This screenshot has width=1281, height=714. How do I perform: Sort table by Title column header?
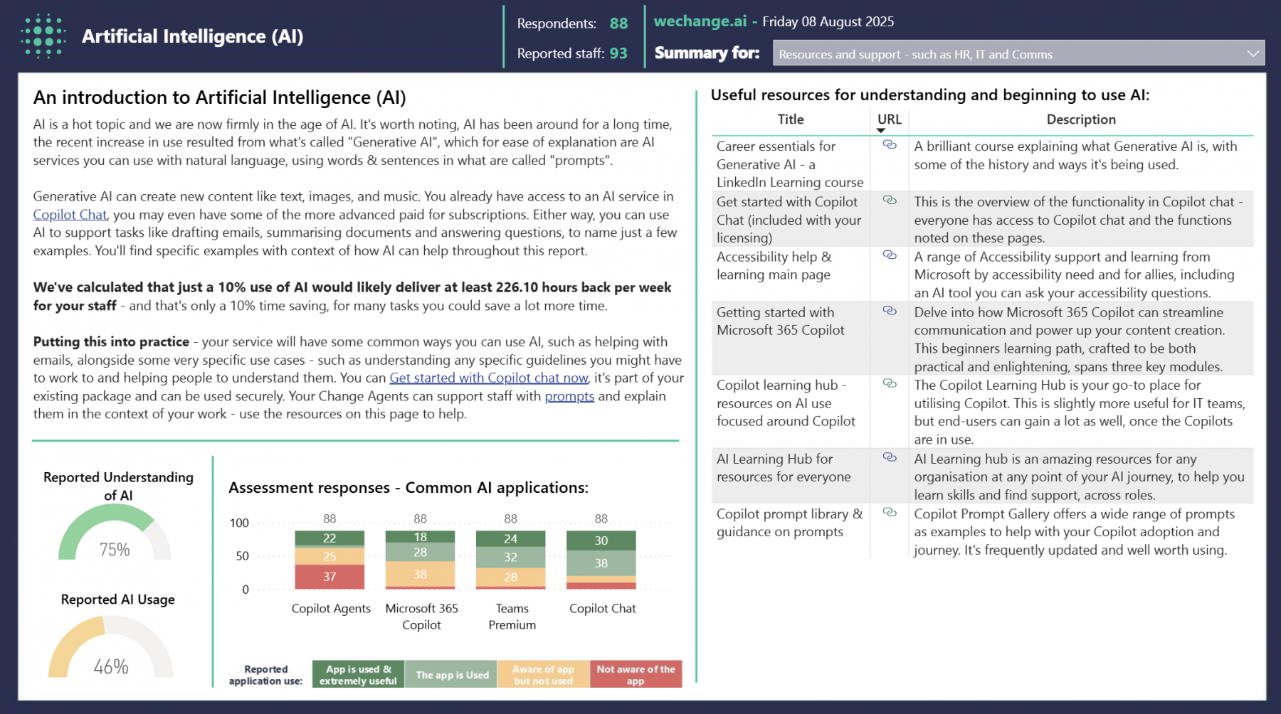790,119
